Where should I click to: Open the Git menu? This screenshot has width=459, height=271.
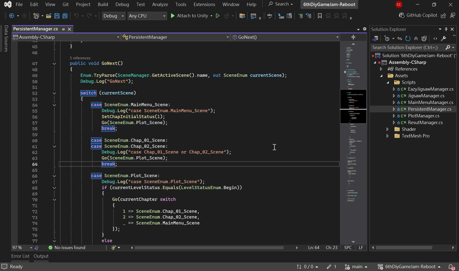click(x=66, y=4)
